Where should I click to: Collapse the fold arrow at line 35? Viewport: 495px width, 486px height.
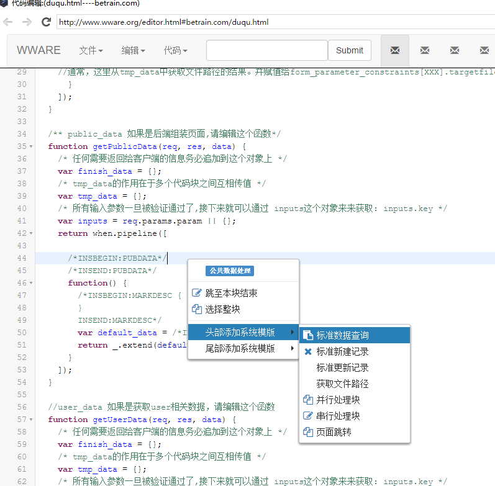point(31,146)
